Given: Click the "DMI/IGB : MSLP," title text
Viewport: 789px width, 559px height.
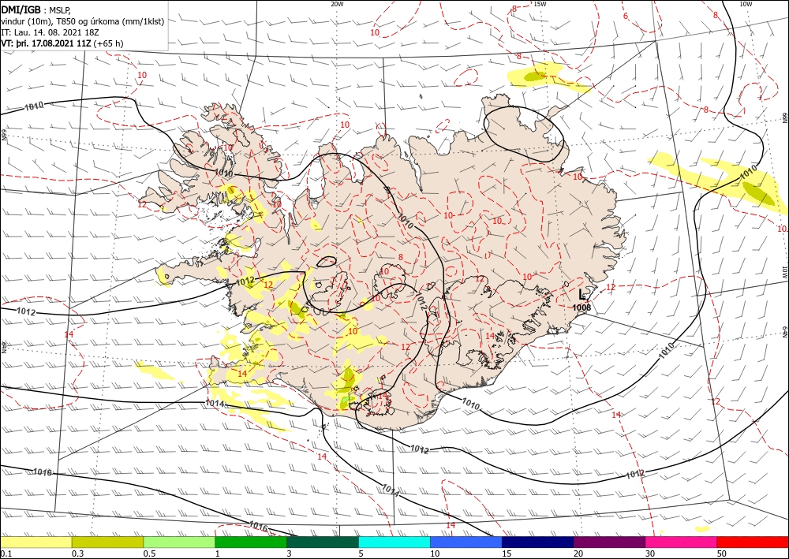Looking at the screenshot, I should click(x=36, y=10).
